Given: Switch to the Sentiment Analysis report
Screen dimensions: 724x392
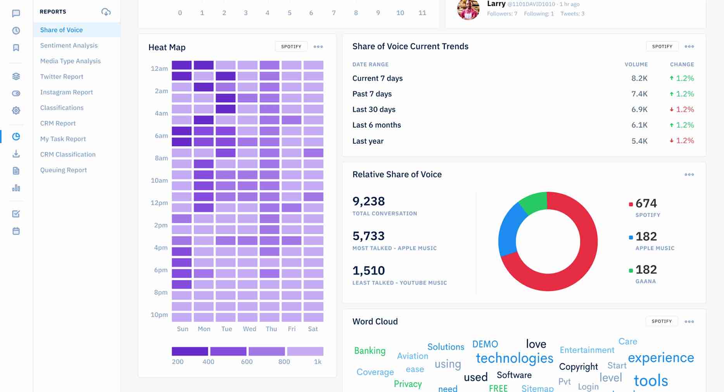Looking at the screenshot, I should [x=69, y=45].
